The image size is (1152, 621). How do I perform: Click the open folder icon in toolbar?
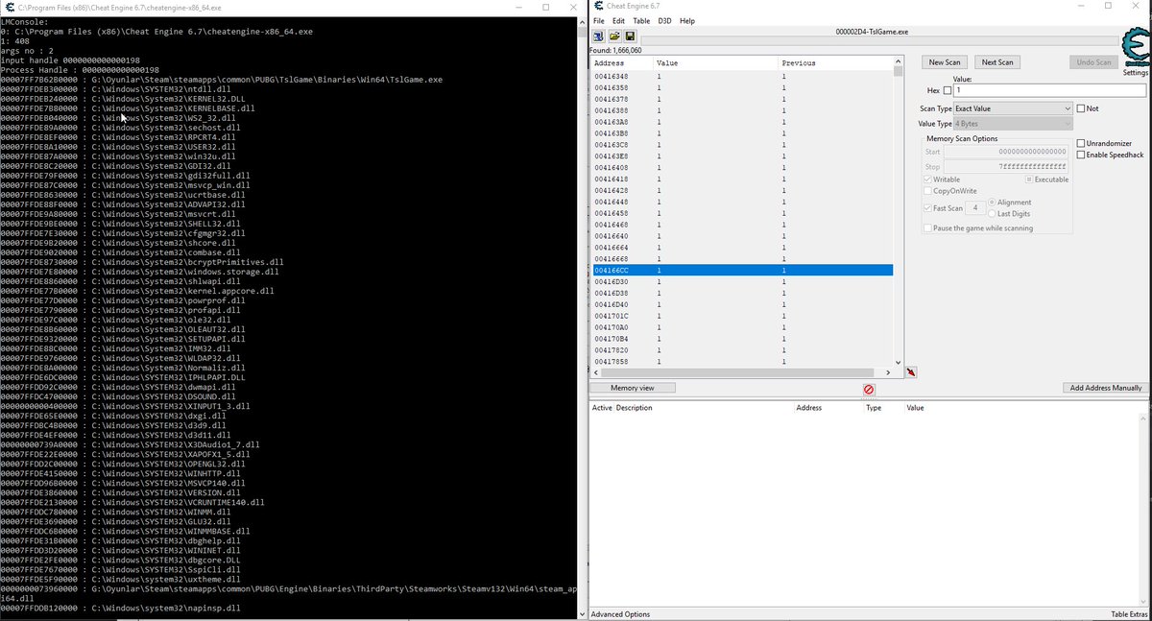click(614, 36)
